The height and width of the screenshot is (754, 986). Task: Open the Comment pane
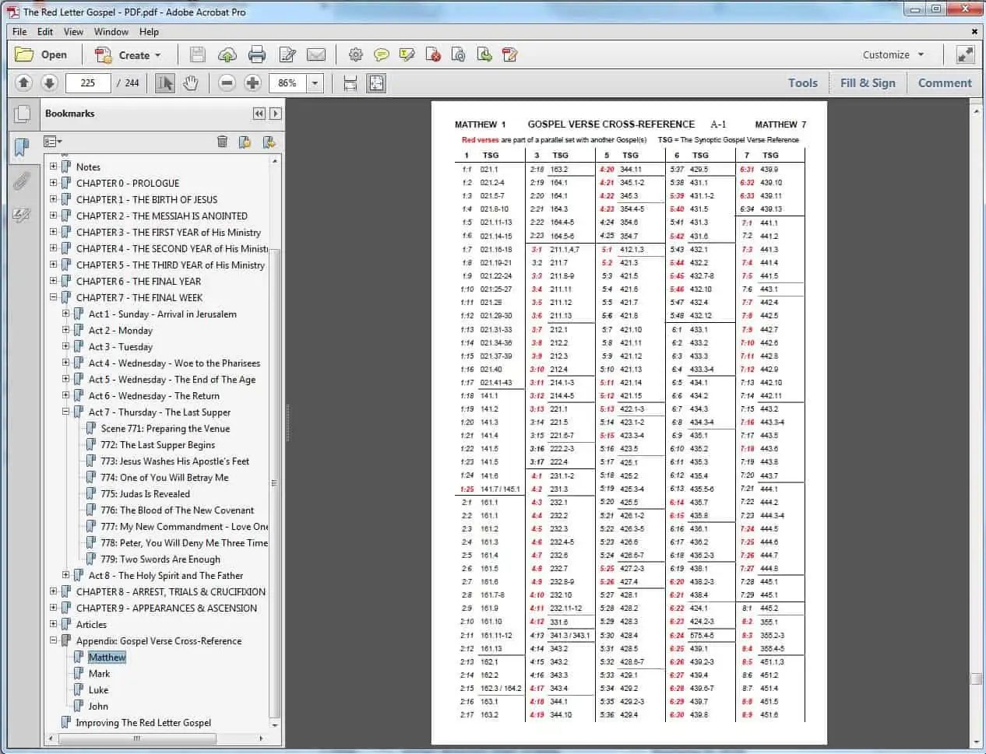pos(945,82)
